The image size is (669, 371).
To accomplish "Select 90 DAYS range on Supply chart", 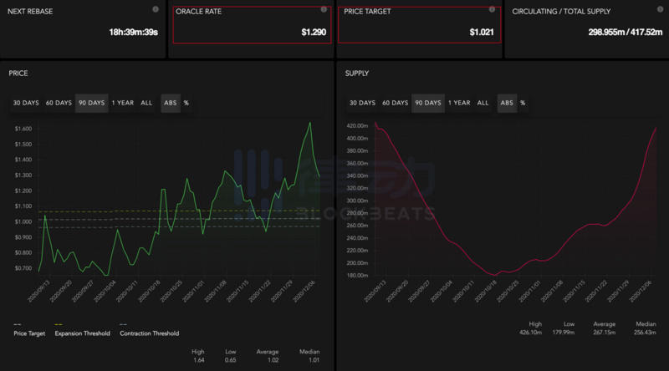I will coord(428,103).
